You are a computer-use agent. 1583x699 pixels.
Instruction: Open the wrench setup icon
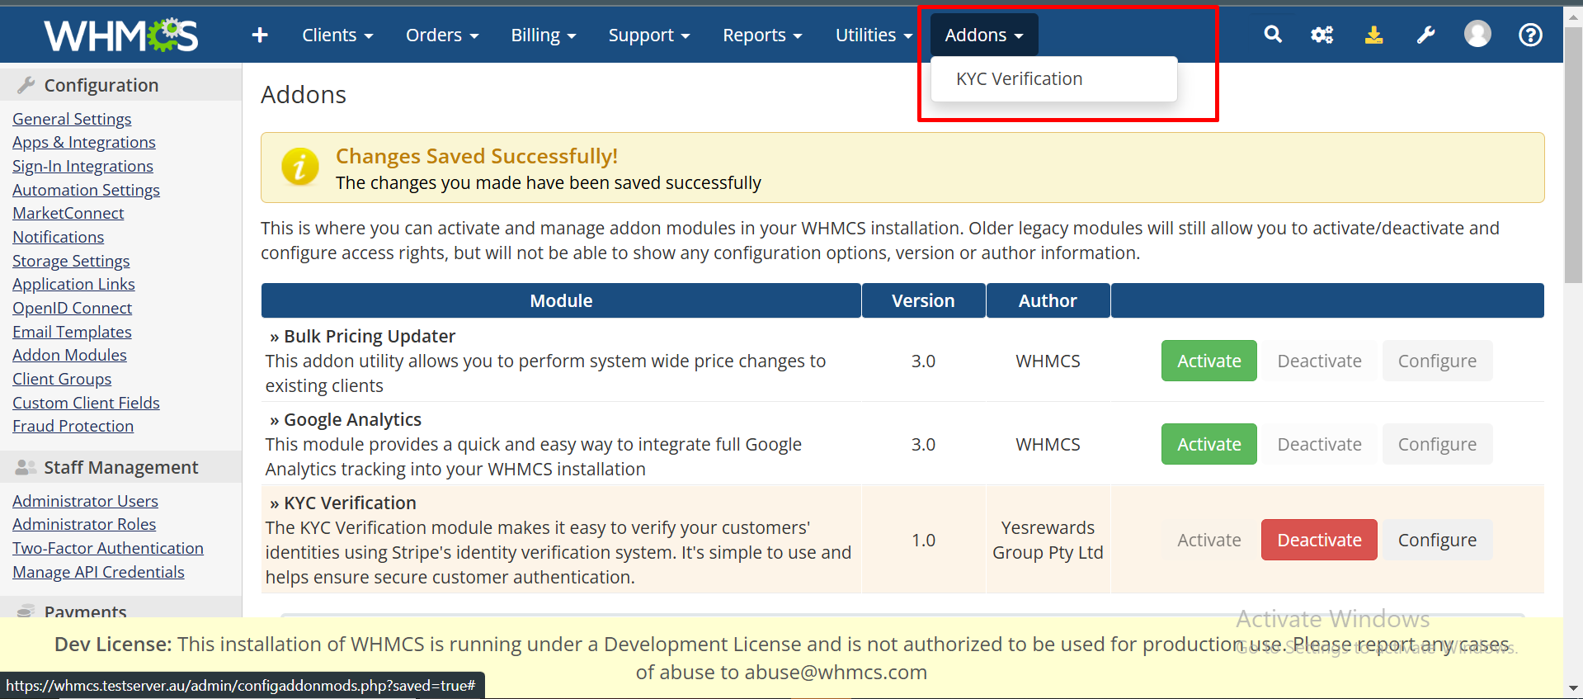pyautogui.click(x=1425, y=35)
